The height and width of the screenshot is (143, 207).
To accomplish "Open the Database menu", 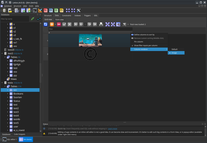I will point(8,6).
